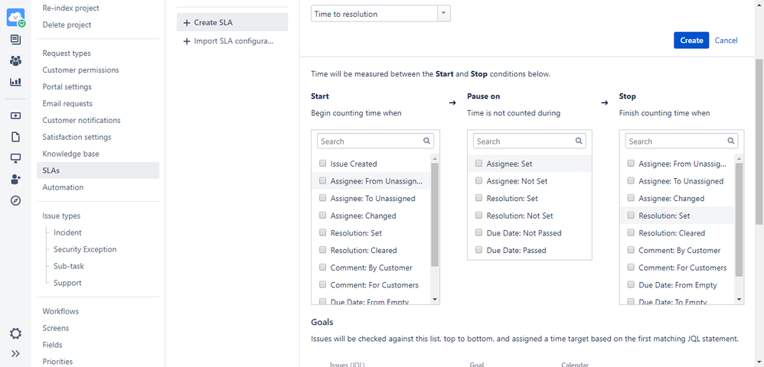This screenshot has width=764, height=367.
Task: Select SLAs in the settings menu
Action: [x=51, y=171]
